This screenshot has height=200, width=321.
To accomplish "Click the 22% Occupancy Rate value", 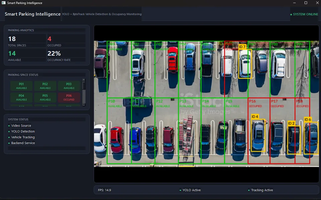I will coord(54,53).
